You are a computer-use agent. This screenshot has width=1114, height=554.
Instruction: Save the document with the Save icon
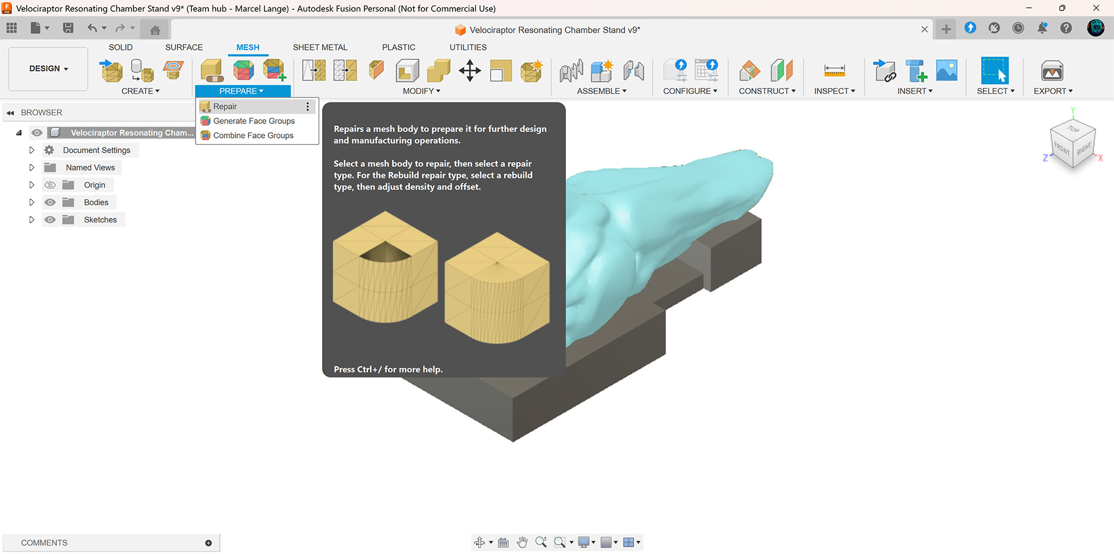68,28
